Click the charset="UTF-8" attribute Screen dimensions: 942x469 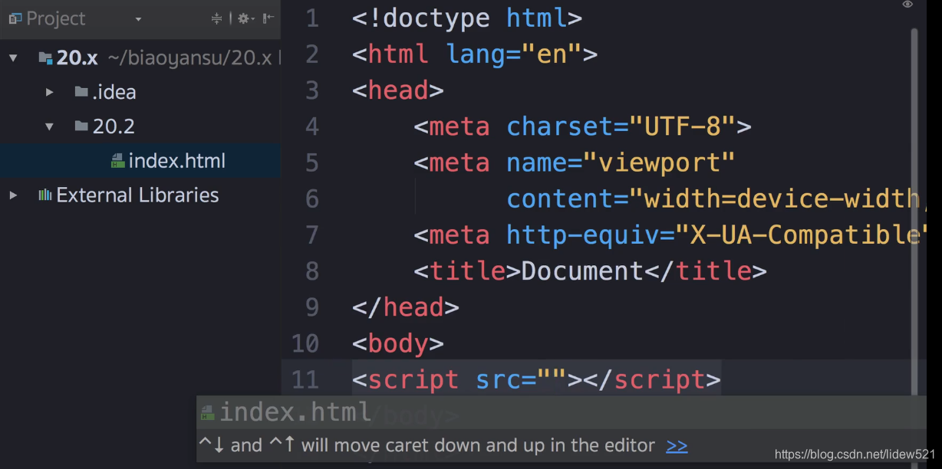coord(621,126)
